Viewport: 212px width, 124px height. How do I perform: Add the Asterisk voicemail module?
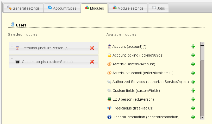193,73
